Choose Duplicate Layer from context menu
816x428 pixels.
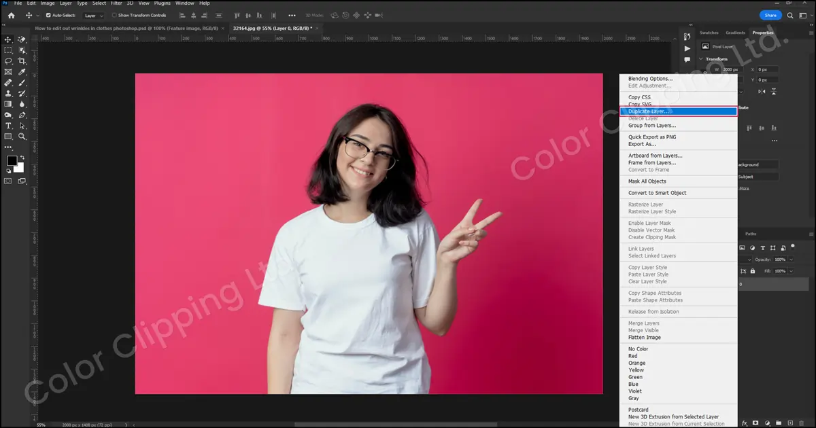click(x=677, y=111)
